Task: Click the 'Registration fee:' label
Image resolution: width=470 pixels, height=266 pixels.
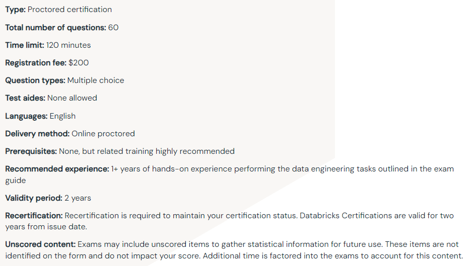Action: coord(36,63)
